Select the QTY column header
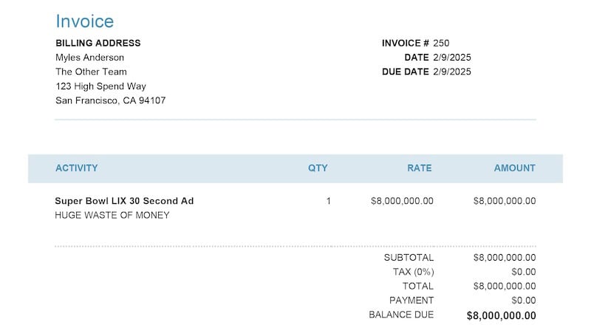591x336 pixels. [x=318, y=168]
